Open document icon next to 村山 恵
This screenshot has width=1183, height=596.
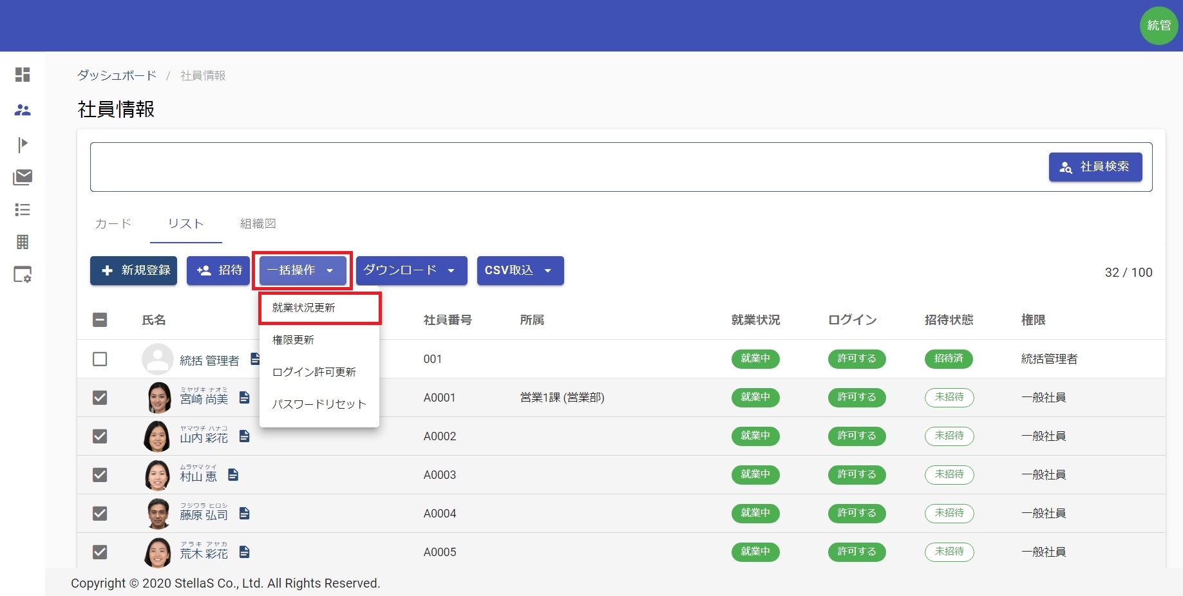click(x=233, y=474)
